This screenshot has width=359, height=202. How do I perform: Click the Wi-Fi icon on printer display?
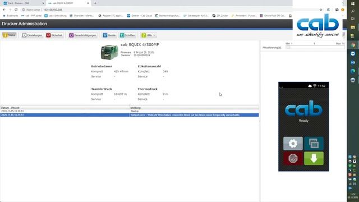pos(315,86)
